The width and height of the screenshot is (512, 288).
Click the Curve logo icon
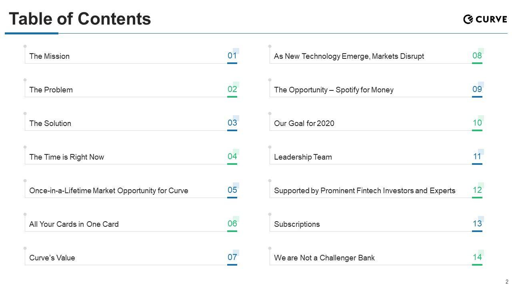coord(468,19)
